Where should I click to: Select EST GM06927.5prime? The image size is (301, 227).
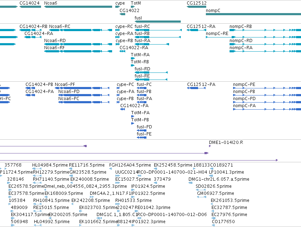tap(202, 197)
